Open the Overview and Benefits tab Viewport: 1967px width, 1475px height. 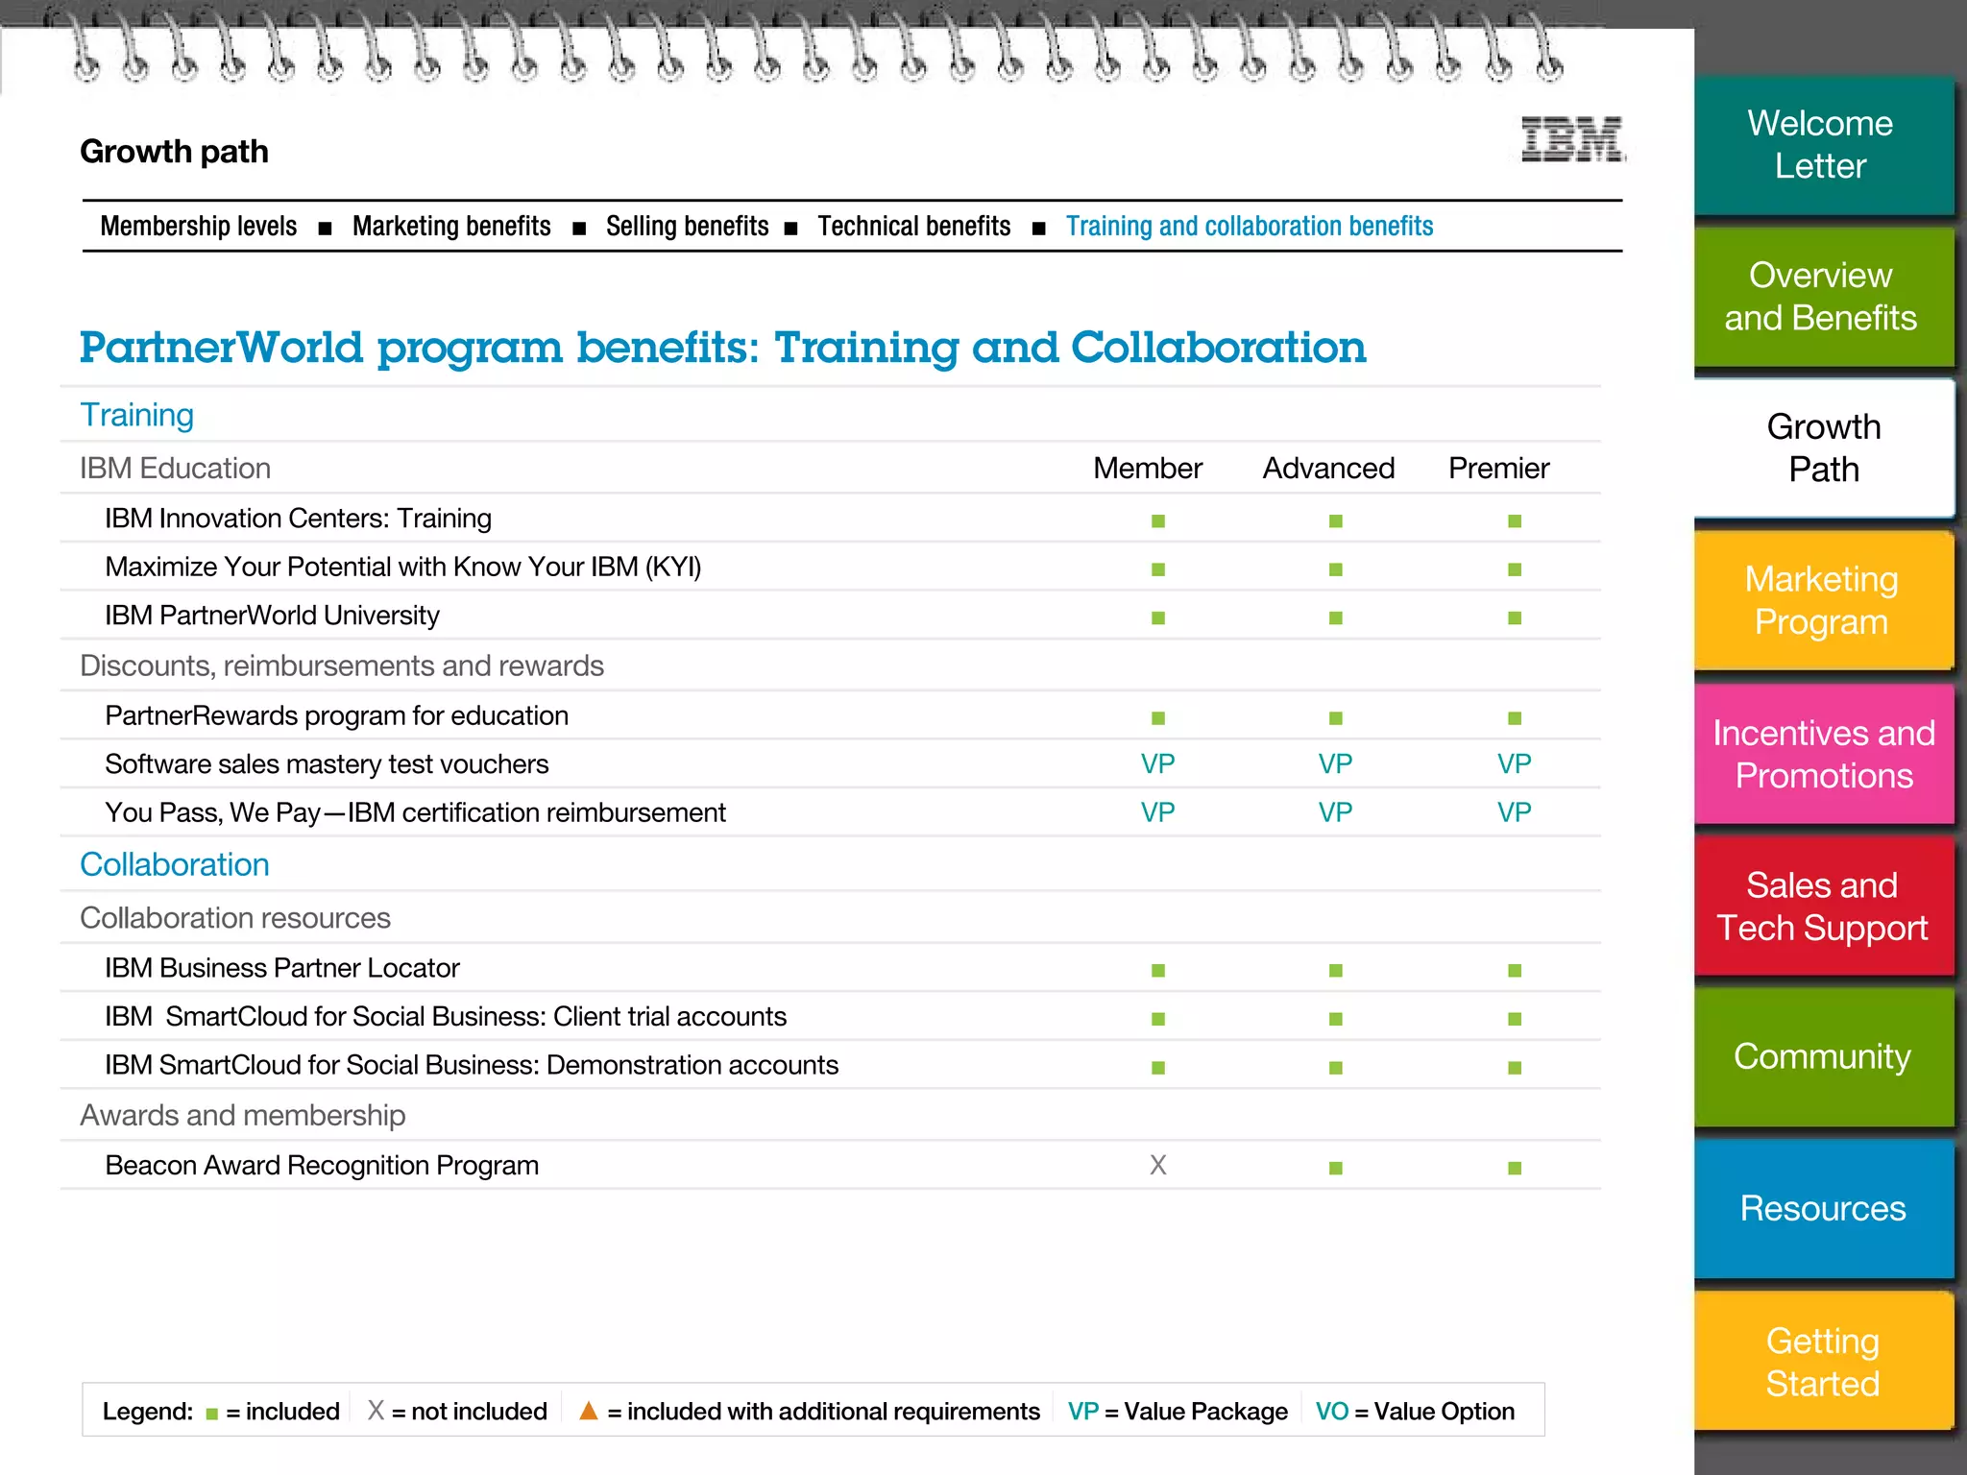[x=1823, y=297]
